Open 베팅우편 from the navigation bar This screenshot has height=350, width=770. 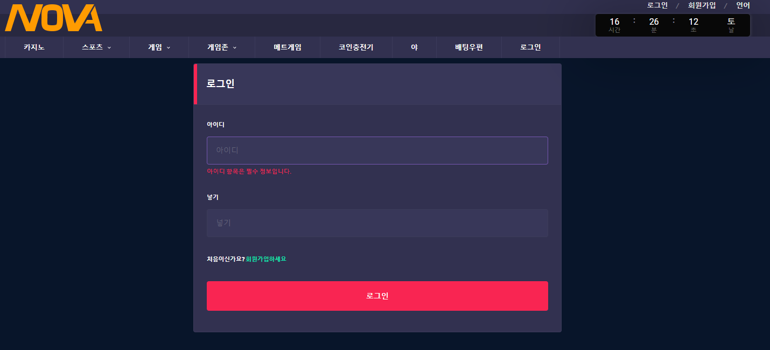coord(468,47)
